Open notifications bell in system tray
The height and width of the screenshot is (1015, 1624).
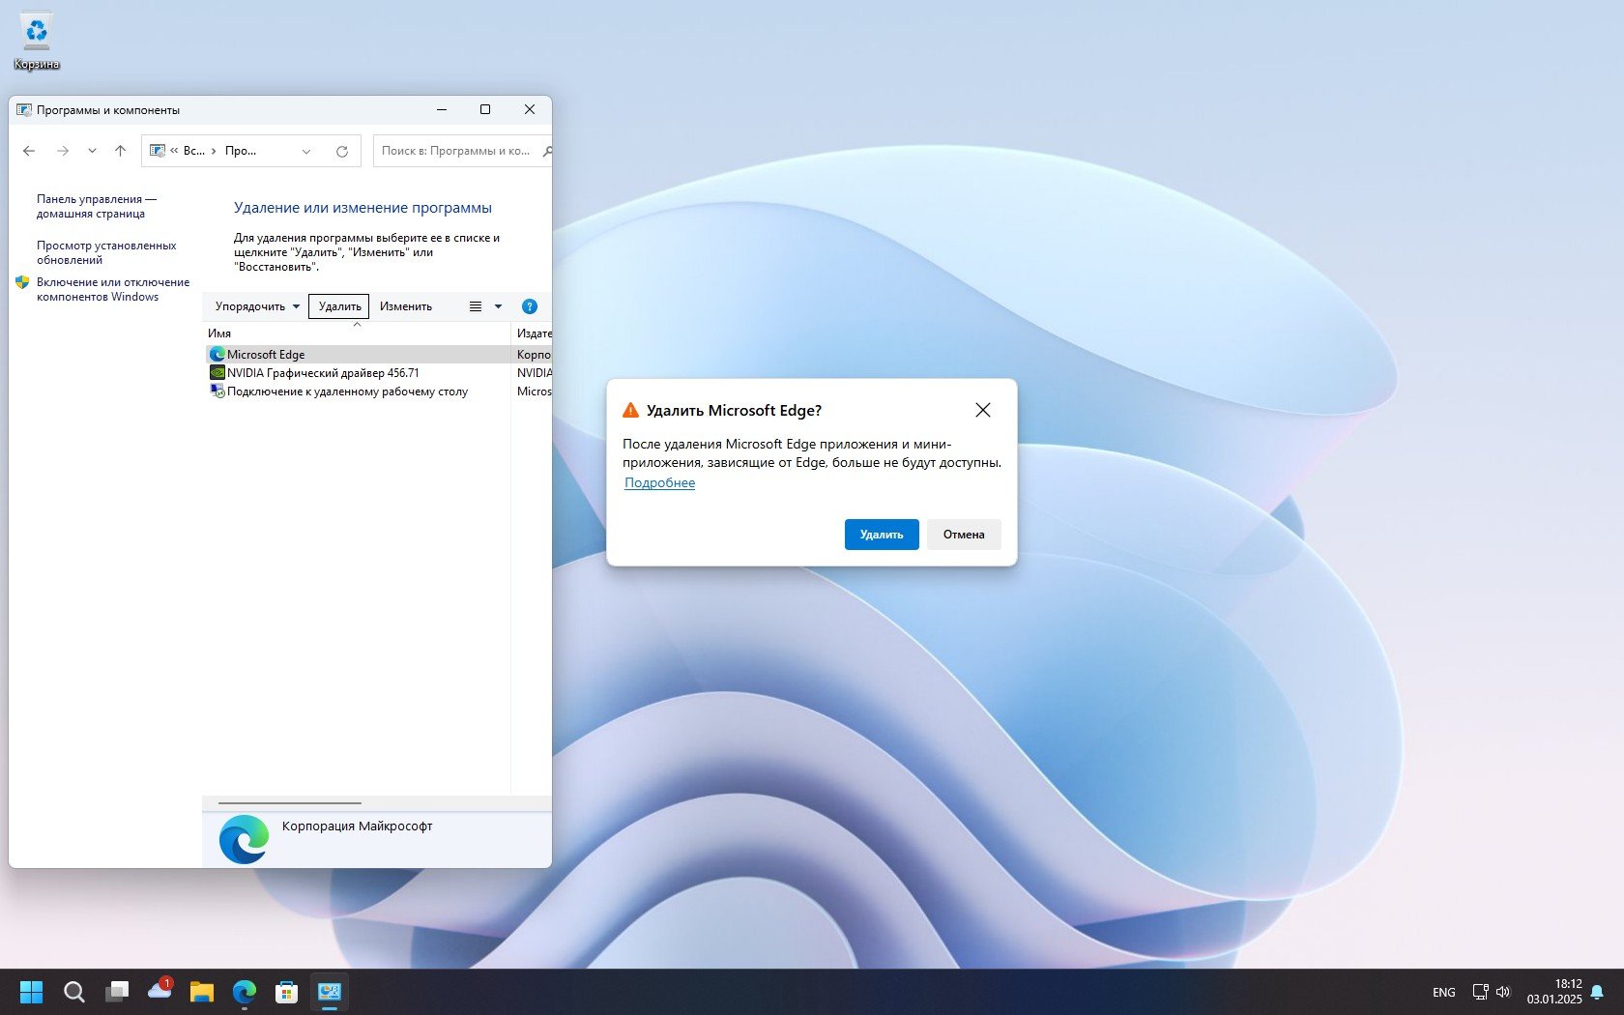(1597, 992)
